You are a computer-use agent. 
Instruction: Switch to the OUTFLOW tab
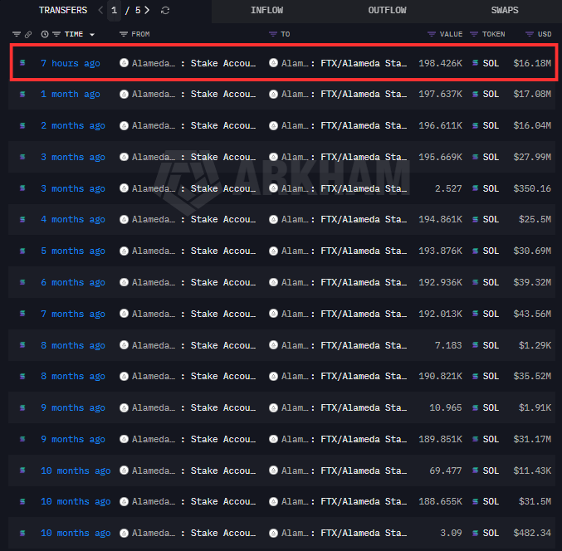(387, 11)
